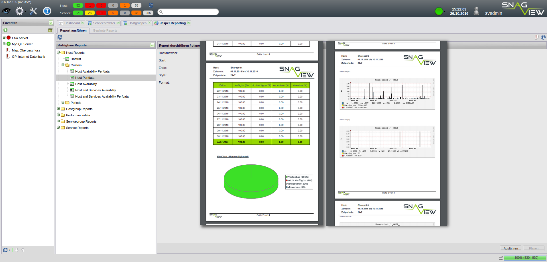Click the Sharepoint rta graph thumbnail
Viewport: 547px width, 262px height.
(x=387, y=94)
